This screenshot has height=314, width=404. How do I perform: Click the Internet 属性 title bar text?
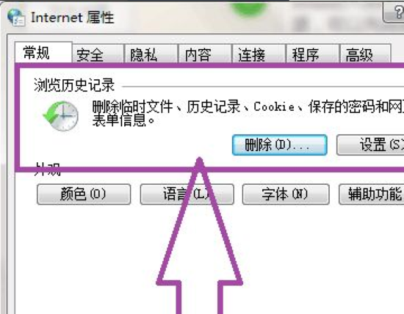coord(73,18)
